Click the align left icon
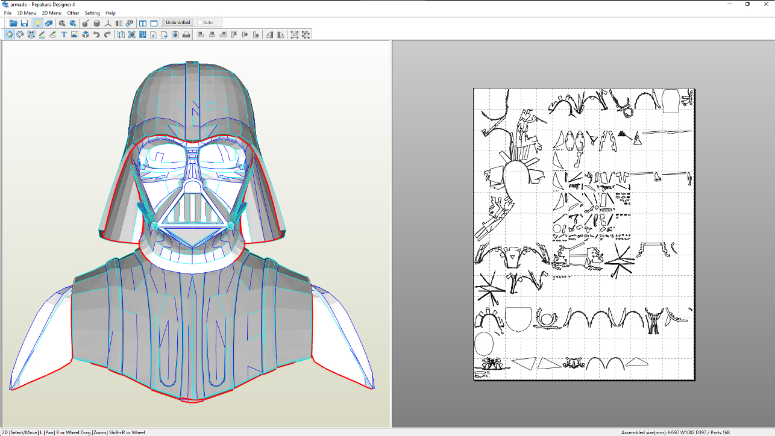Image resolution: width=775 pixels, height=436 pixels. (201, 34)
